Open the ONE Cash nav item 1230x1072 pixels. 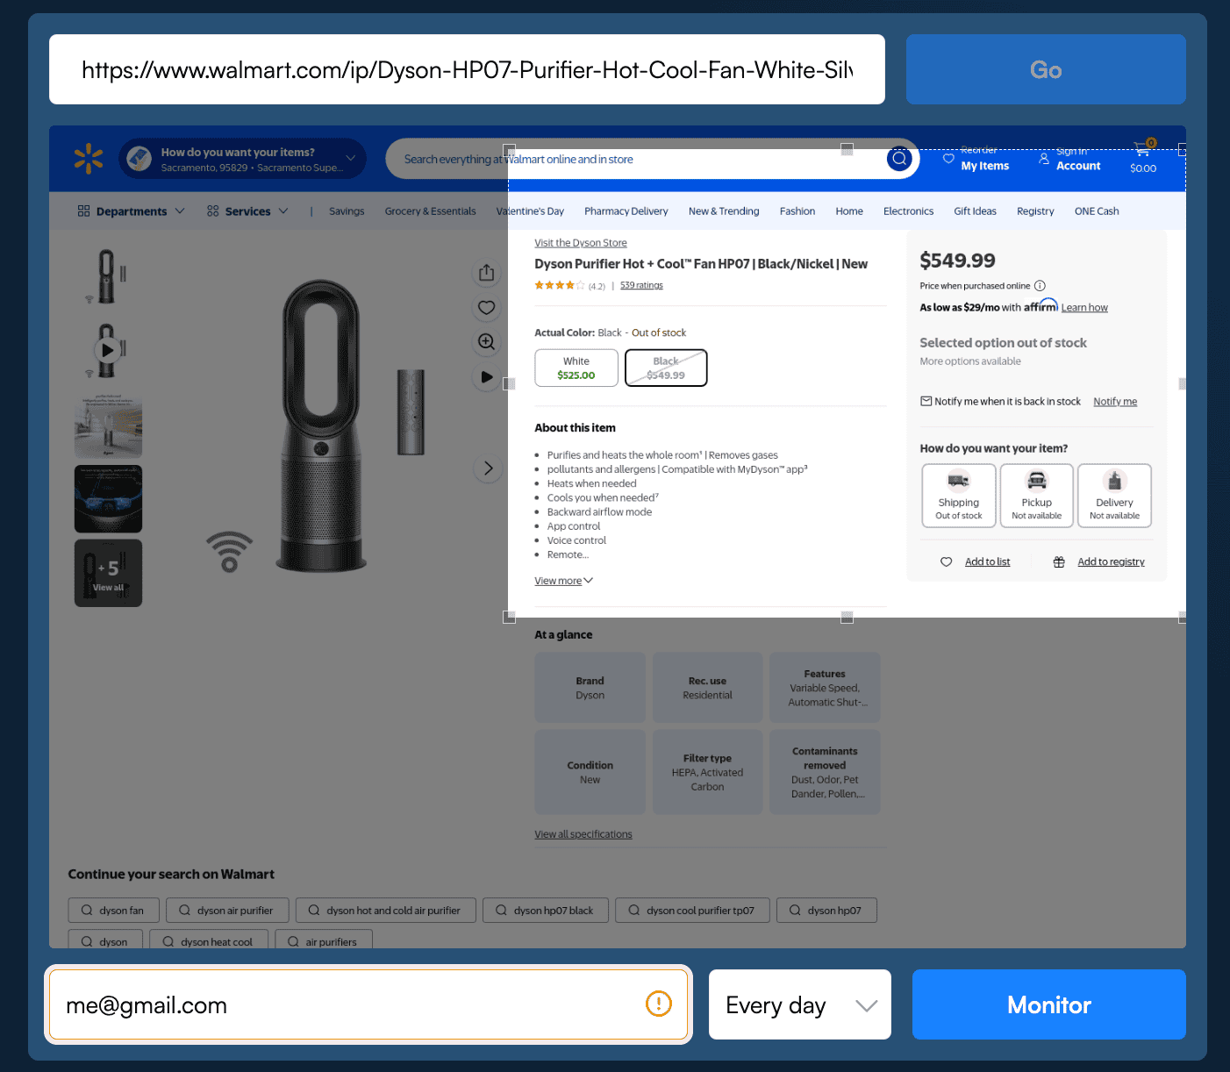coord(1097,211)
